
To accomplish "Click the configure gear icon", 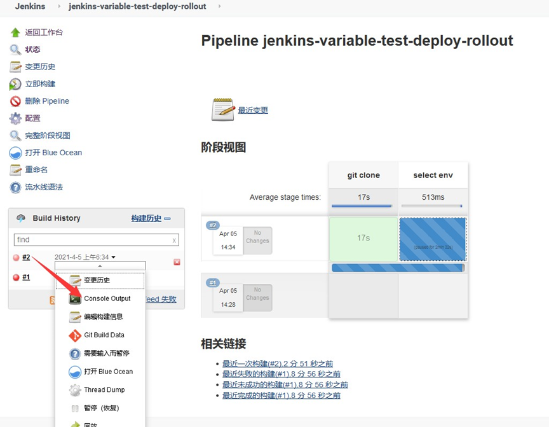I will (15, 118).
